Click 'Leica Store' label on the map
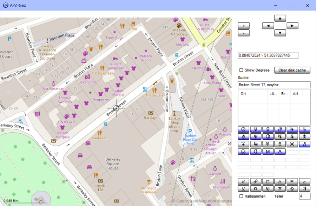This screenshot has width=316, height=206. click(x=87, y=82)
